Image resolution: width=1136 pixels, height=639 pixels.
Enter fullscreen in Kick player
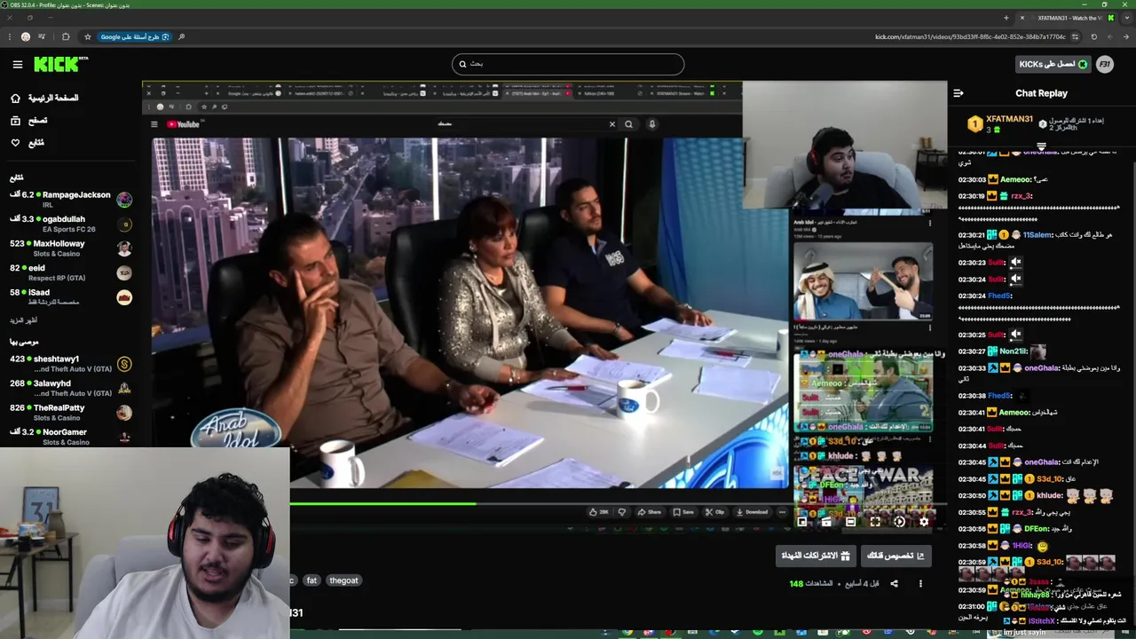pos(875,522)
